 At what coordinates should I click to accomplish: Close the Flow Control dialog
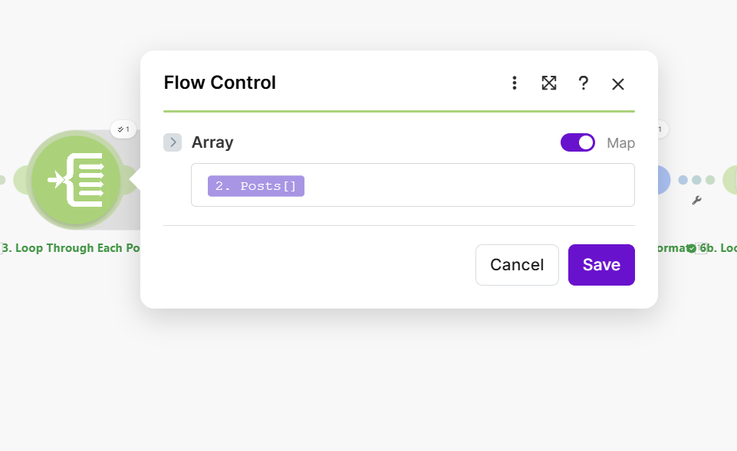[618, 83]
